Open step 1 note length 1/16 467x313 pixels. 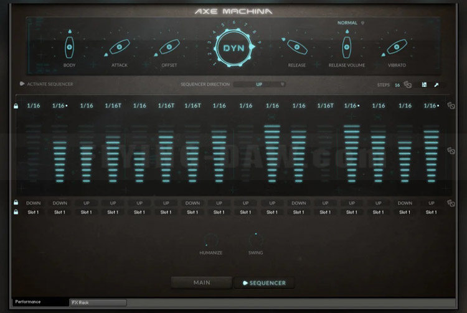click(x=34, y=106)
